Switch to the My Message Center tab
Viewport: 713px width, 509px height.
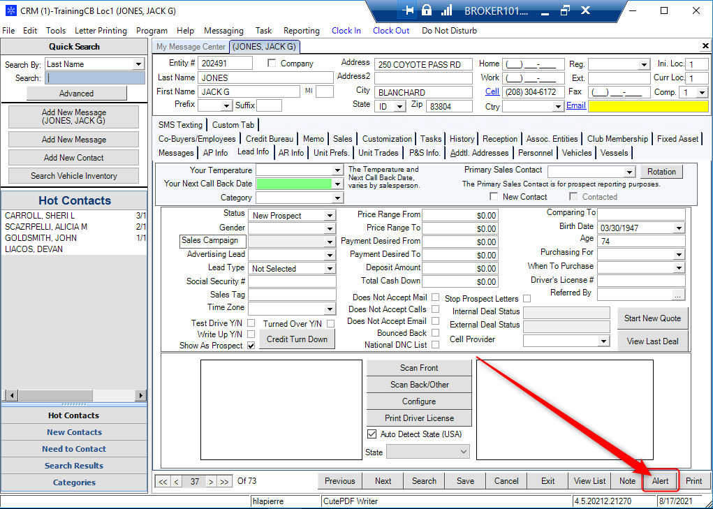[191, 46]
